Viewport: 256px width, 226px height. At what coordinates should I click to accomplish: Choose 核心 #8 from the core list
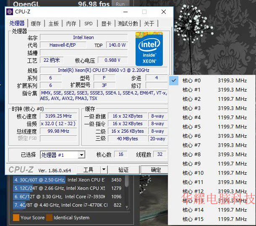pos(212,155)
